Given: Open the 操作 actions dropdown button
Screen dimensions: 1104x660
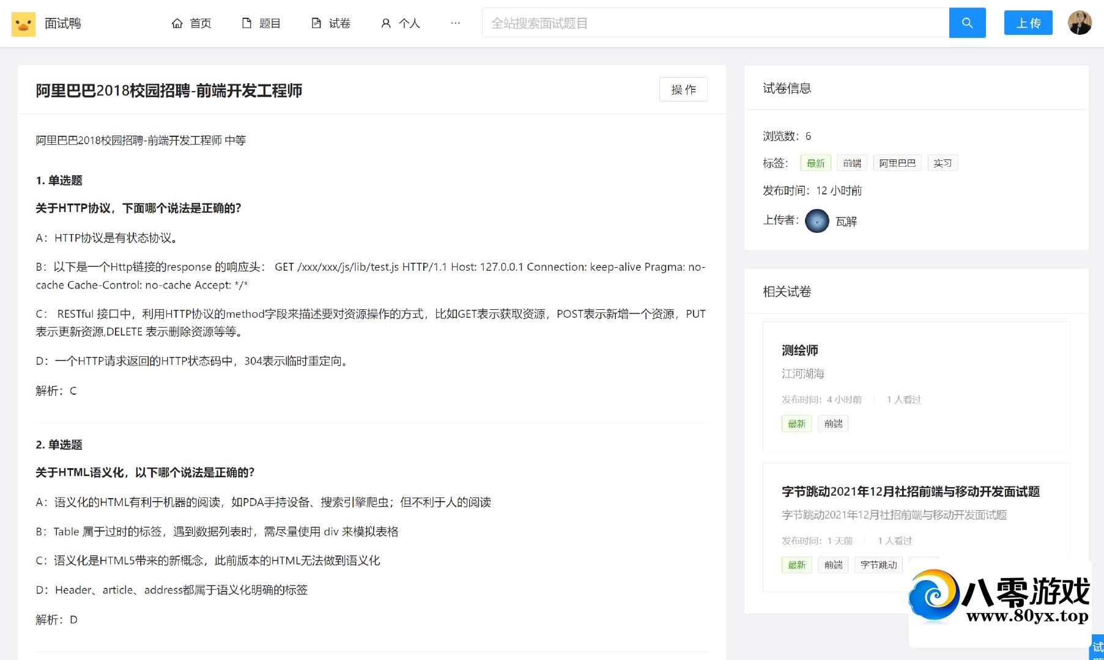Looking at the screenshot, I should tap(683, 89).
